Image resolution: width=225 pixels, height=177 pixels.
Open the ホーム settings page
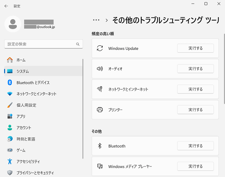pos(43,60)
